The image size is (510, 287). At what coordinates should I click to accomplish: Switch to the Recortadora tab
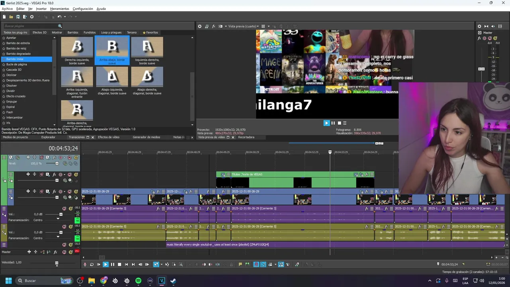pos(246,137)
